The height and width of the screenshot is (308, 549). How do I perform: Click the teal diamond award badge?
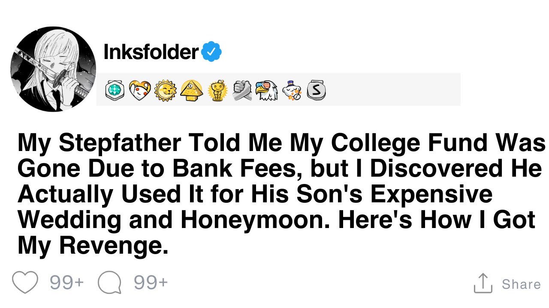pyautogui.click(x=115, y=90)
